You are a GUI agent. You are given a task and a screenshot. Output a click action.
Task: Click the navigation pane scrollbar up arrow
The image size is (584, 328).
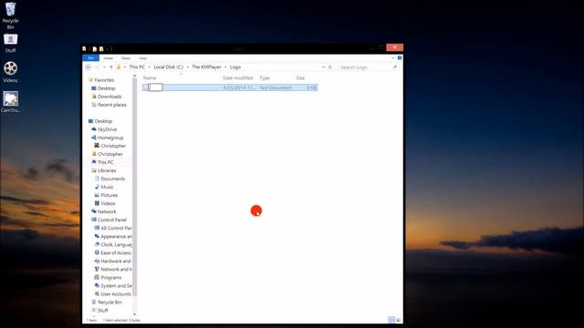pyautogui.click(x=135, y=76)
